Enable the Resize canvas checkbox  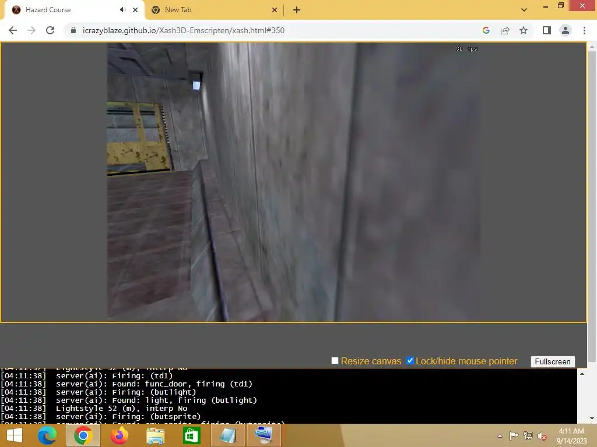(335, 361)
